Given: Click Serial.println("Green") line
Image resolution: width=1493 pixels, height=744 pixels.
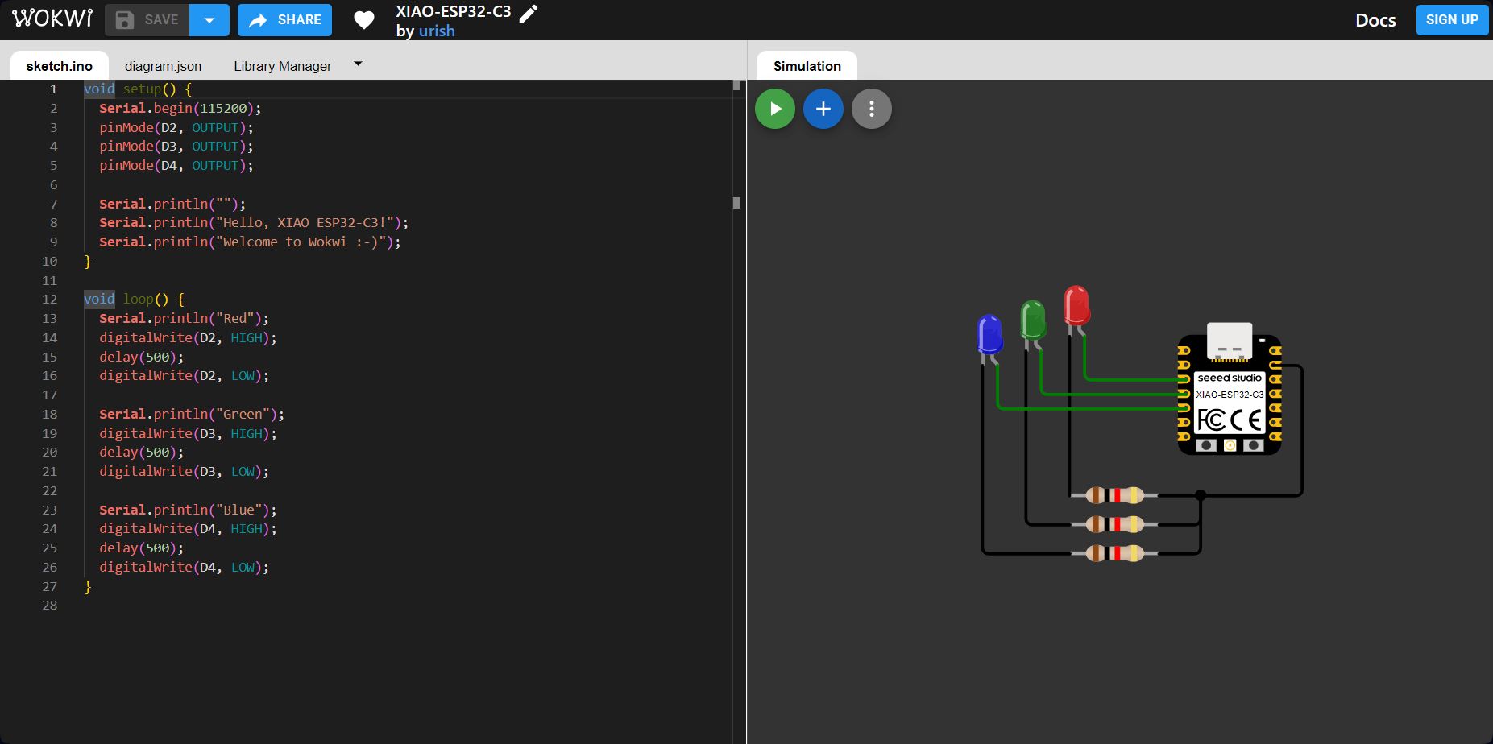Looking at the screenshot, I should [192, 415].
